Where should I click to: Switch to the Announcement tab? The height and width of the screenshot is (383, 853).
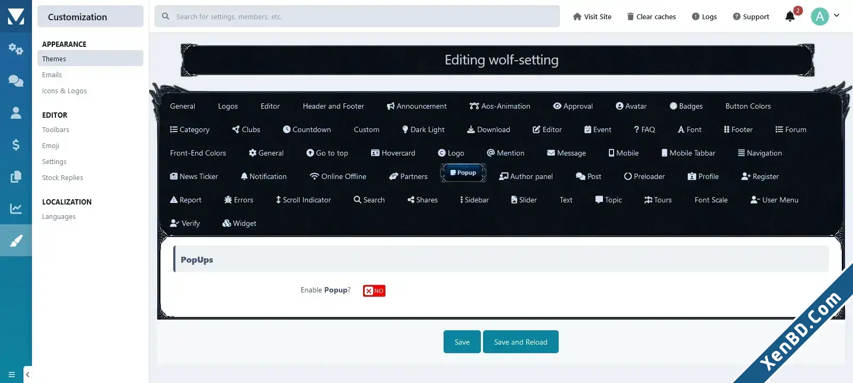pyautogui.click(x=417, y=106)
